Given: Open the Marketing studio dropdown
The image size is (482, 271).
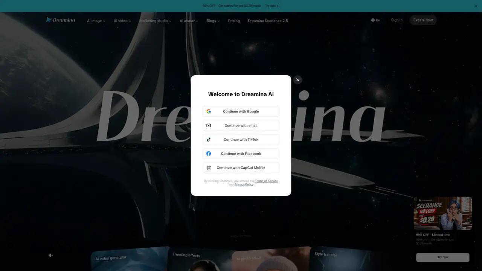Looking at the screenshot, I should tap(155, 21).
